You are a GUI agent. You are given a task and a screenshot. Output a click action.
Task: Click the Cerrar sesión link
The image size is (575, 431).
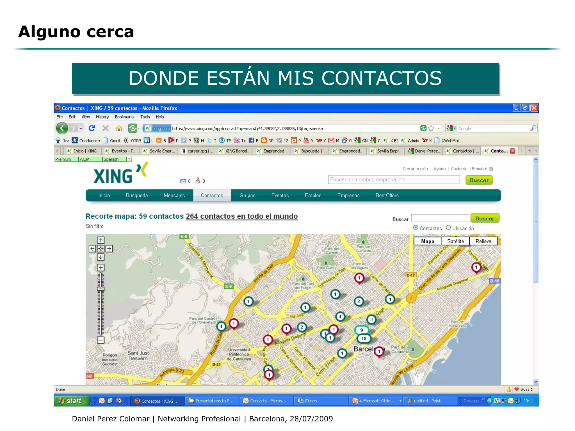[x=415, y=169]
